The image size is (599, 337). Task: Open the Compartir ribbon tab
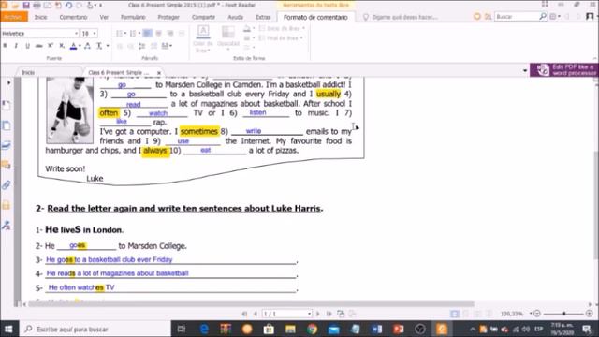click(x=203, y=17)
